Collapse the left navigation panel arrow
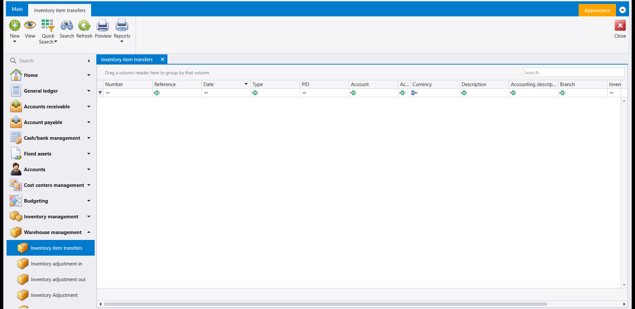Viewport: 635px width, 309px height. point(88,61)
